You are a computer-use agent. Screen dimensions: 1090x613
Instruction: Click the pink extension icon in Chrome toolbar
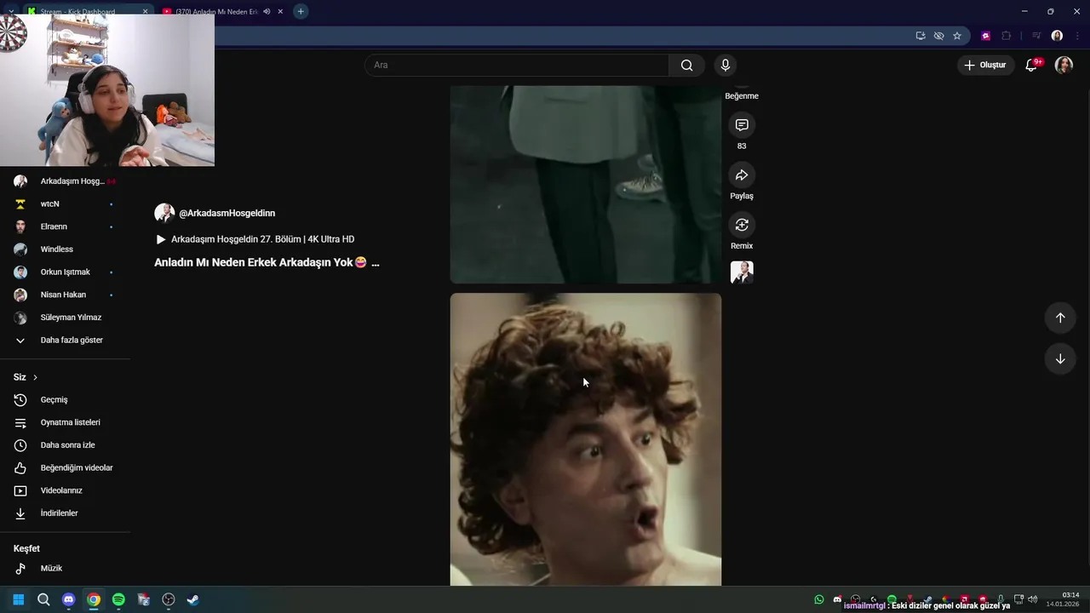pyautogui.click(x=986, y=36)
